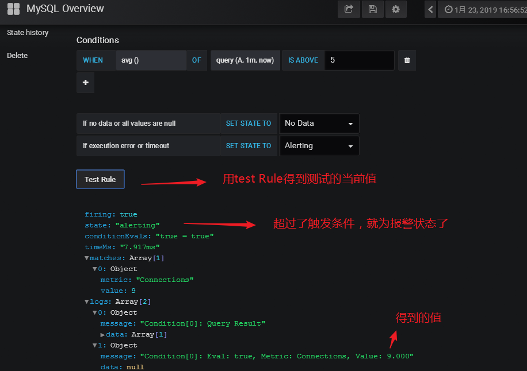Click the OF label in condition row
Viewport: 527px width, 371px height.
(x=197, y=60)
